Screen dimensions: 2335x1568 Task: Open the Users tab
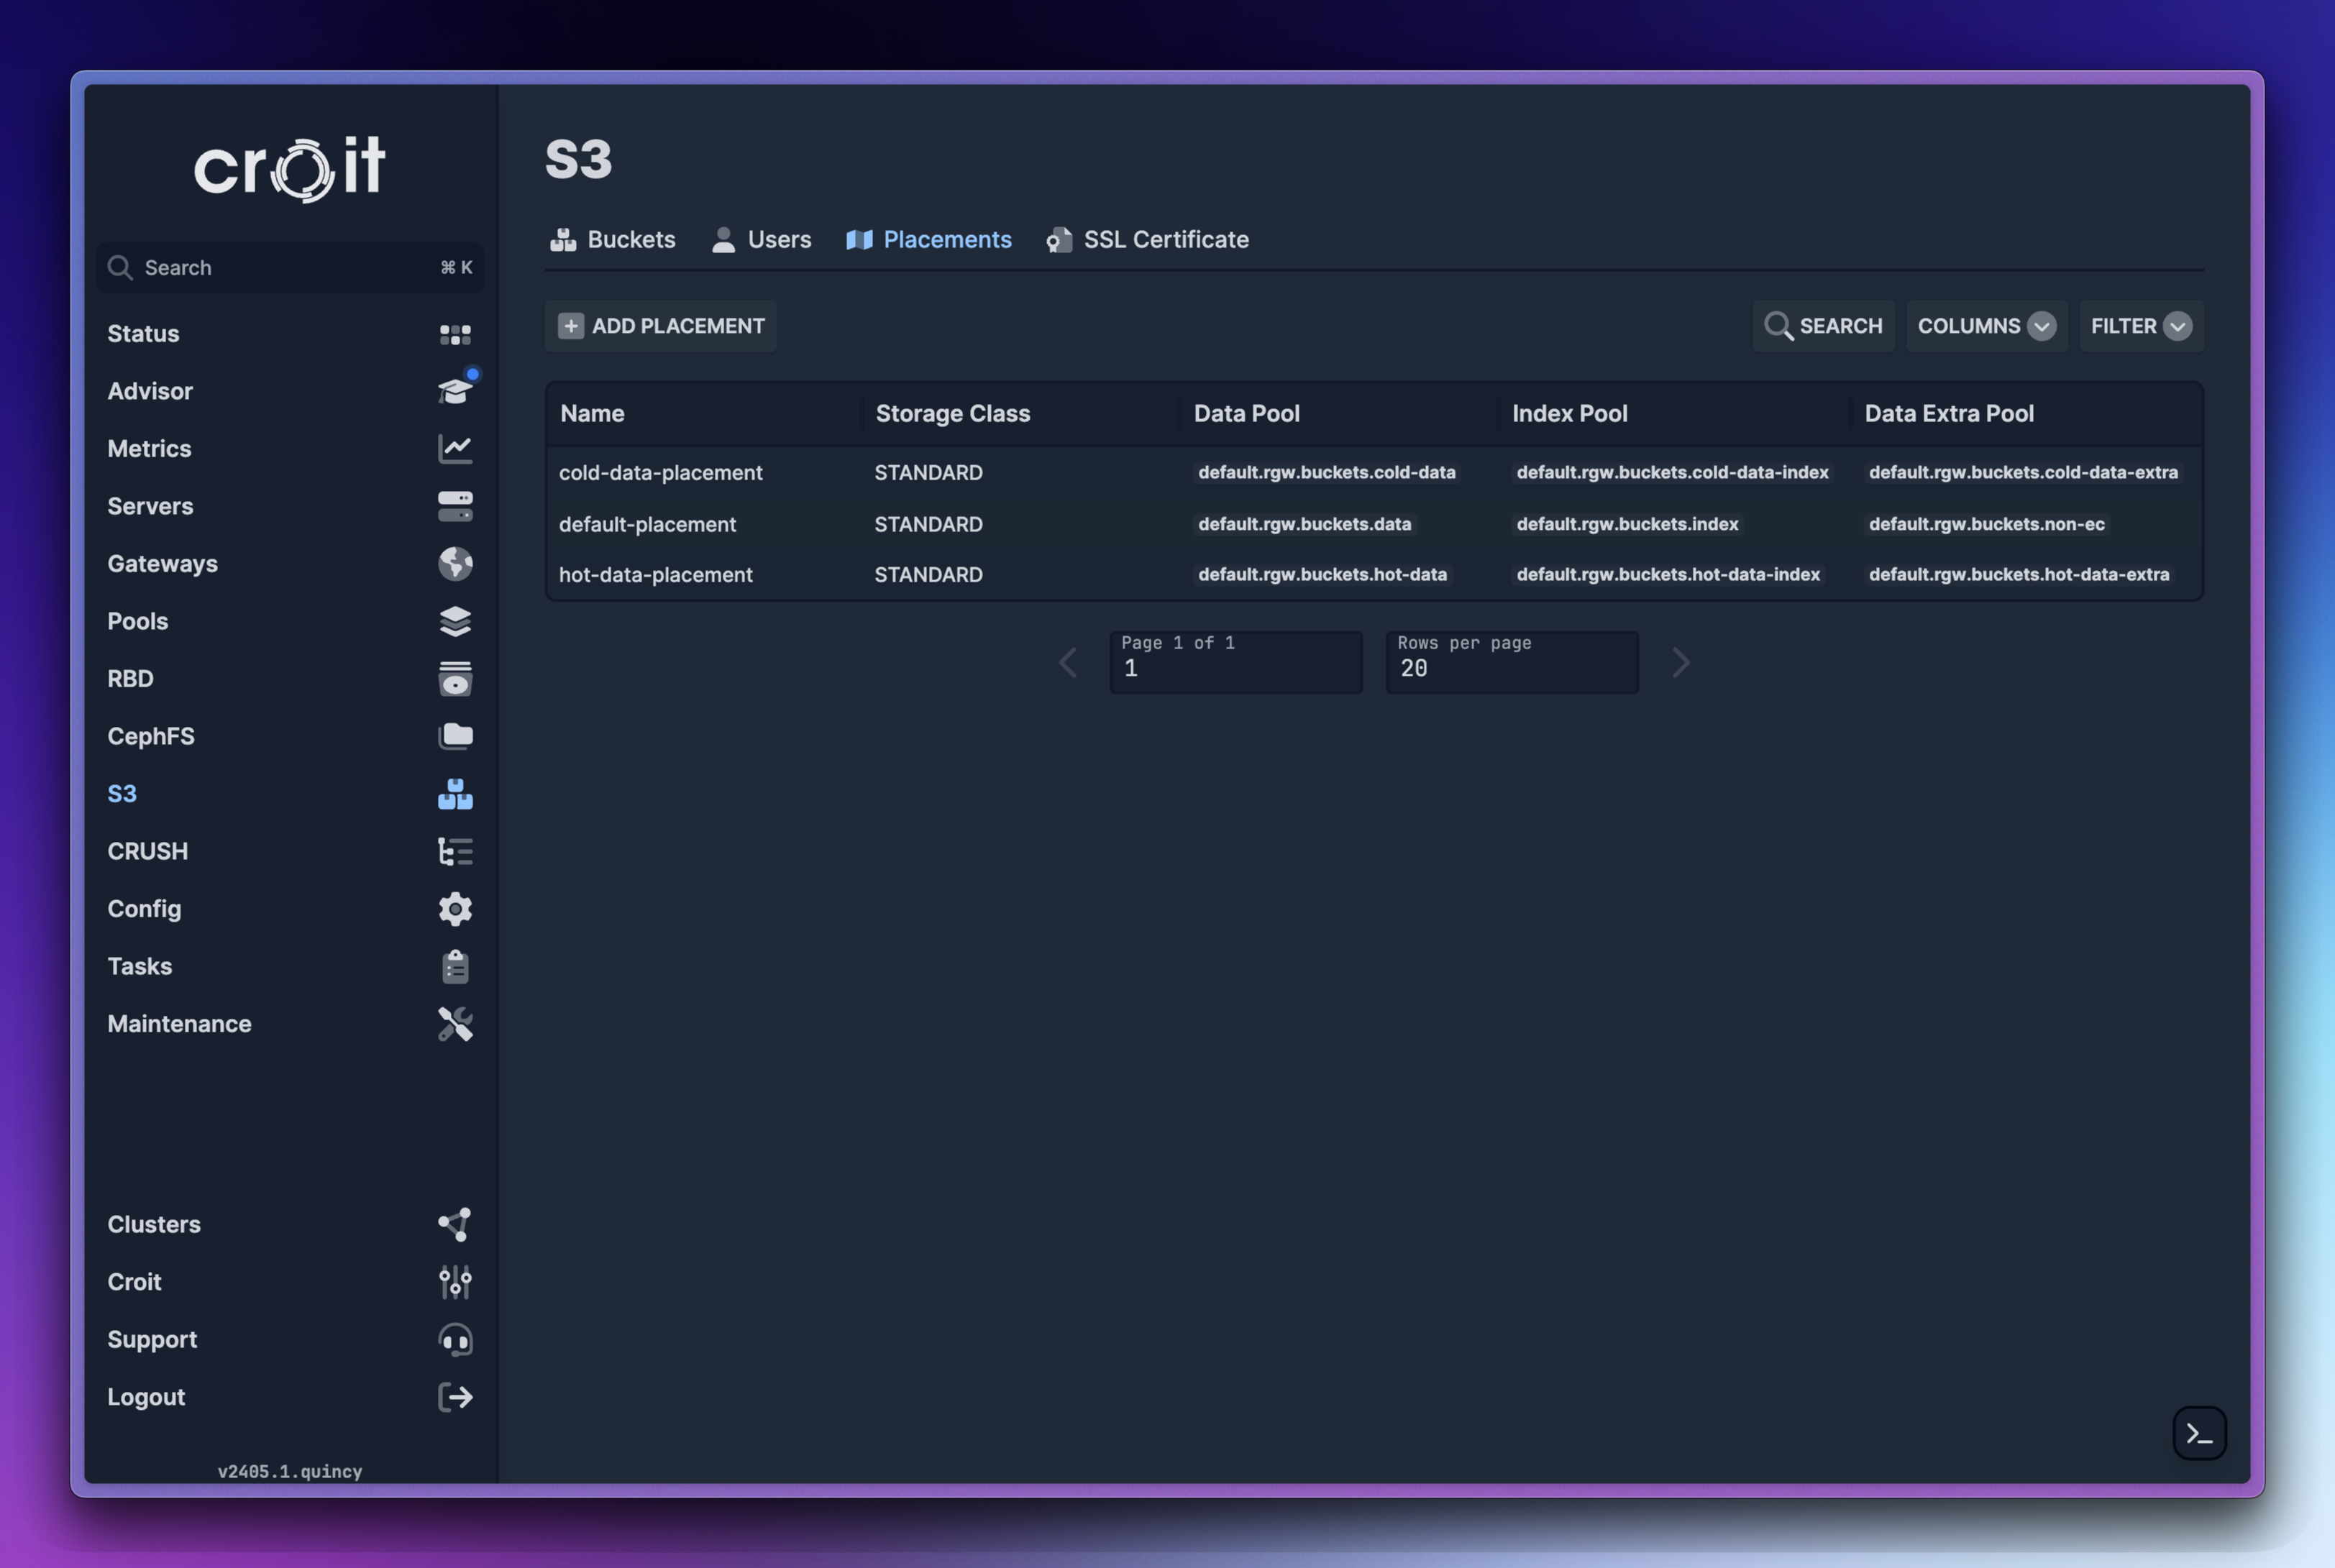761,240
